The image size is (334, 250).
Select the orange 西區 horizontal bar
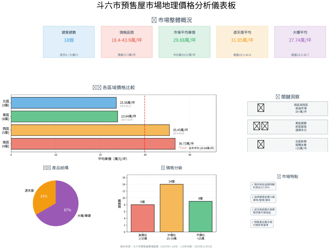90,130
